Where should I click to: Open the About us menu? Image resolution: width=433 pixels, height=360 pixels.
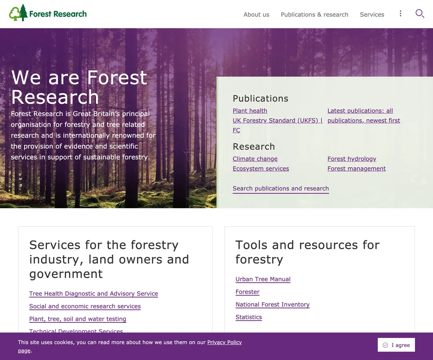coord(256,14)
